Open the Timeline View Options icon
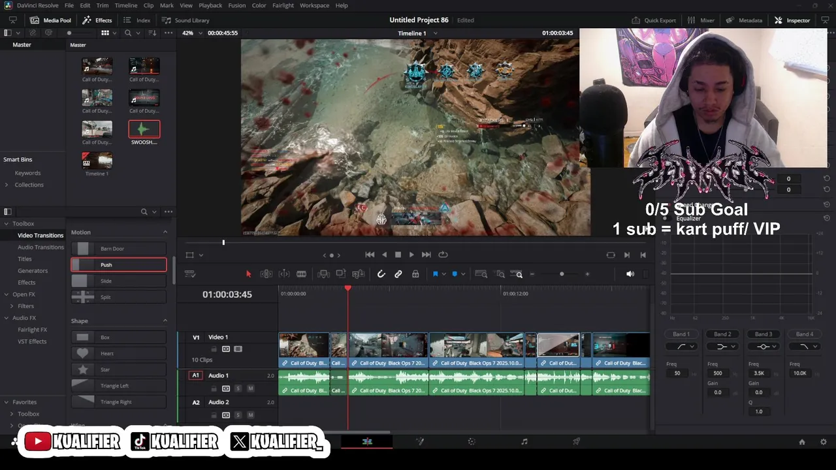The width and height of the screenshot is (836, 470). pyautogui.click(x=190, y=274)
